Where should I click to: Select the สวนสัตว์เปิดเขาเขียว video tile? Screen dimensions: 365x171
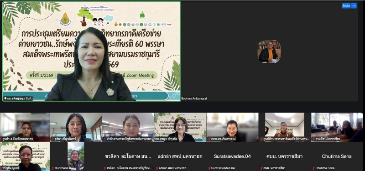(x=337, y=127)
